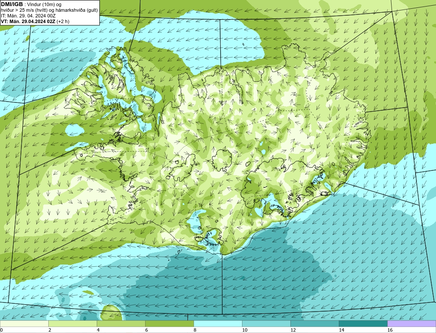Click the DMI/IGB title text

pyautogui.click(x=12, y=4)
